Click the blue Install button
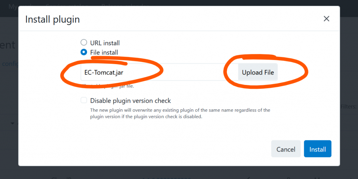 click(317, 149)
